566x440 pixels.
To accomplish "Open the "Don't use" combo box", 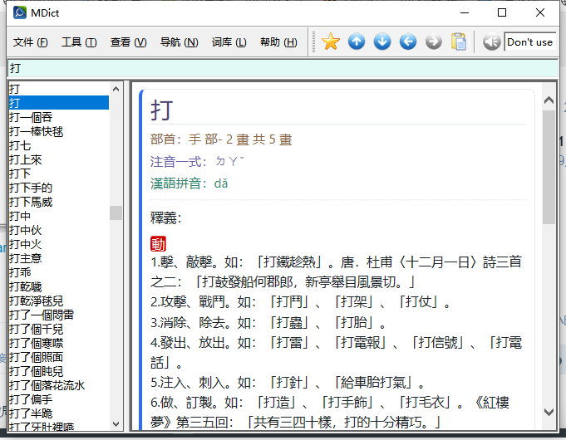I will pyautogui.click(x=529, y=42).
